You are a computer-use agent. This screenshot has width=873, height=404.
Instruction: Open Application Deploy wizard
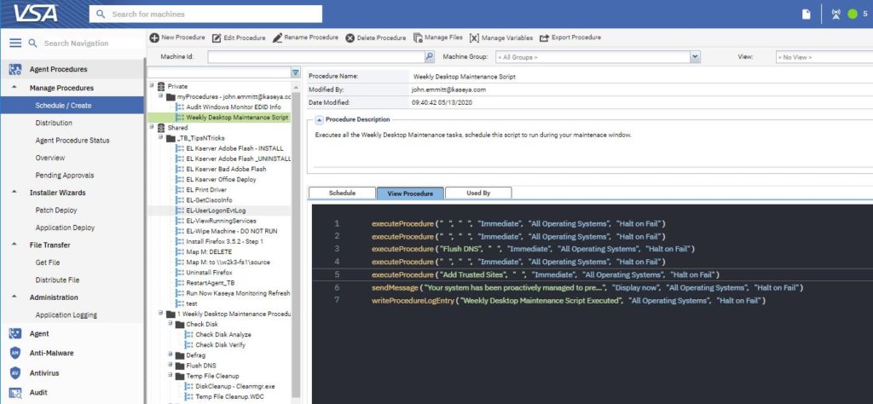(x=65, y=228)
